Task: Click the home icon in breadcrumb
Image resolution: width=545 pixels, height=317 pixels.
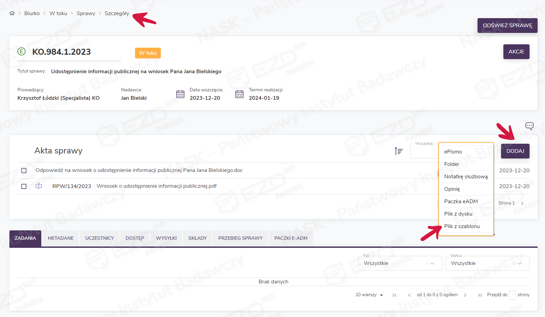Action: point(12,13)
